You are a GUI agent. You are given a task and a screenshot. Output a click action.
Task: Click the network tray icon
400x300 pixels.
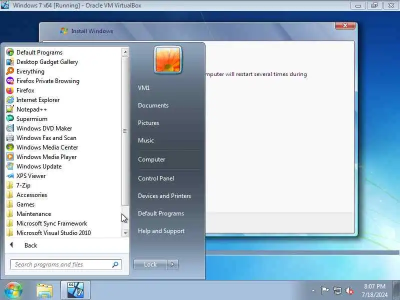point(337,290)
